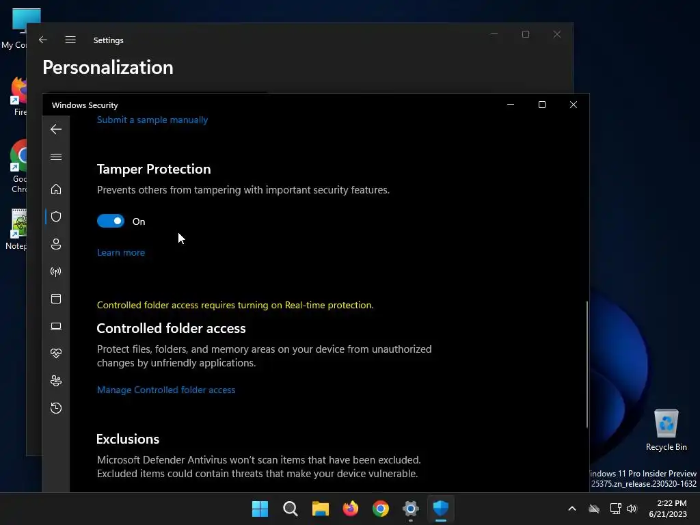Image resolution: width=700 pixels, height=525 pixels.
Task: Open File Explorer from taskbar
Action: click(320, 509)
